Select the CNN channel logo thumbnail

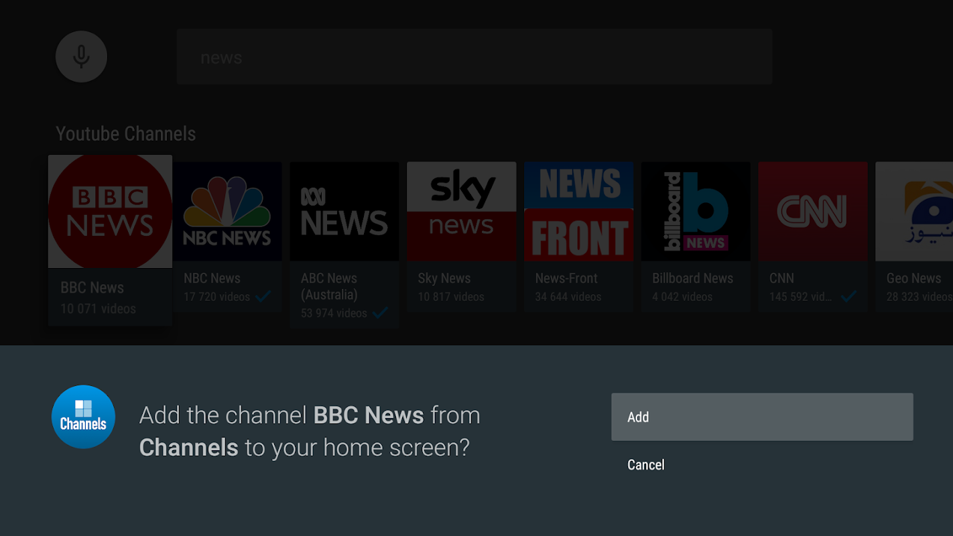813,211
